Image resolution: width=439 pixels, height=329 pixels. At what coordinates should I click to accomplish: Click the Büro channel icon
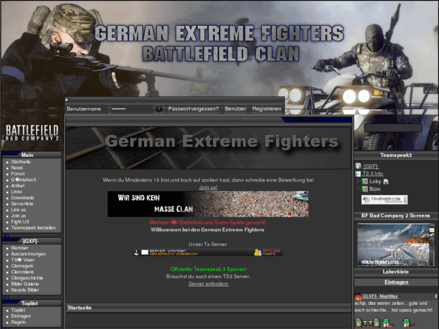coord(365,189)
